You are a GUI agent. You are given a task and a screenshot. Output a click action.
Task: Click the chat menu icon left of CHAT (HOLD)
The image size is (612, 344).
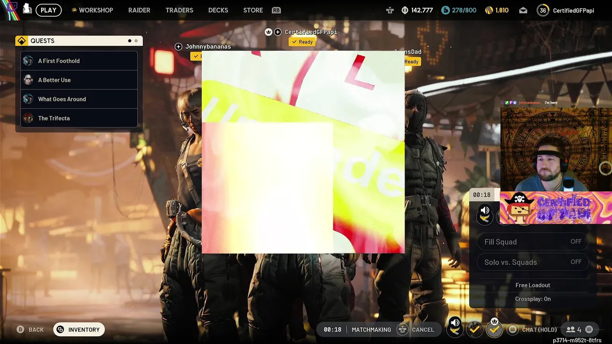(513, 330)
